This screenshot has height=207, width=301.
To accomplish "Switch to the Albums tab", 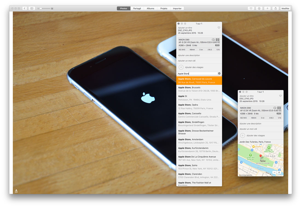I will coord(150,8).
